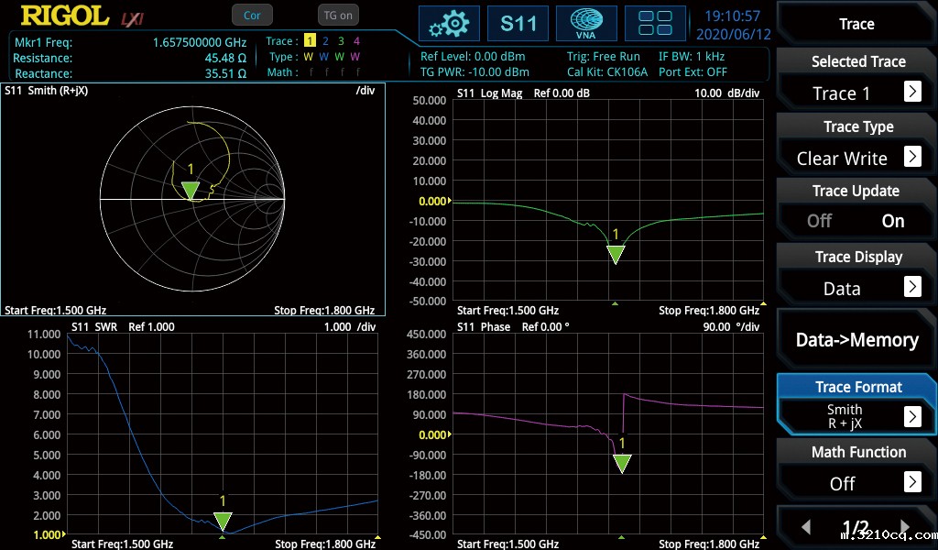Click the Resistance value 45.48 Ω
The image size is (938, 550).
(225, 58)
